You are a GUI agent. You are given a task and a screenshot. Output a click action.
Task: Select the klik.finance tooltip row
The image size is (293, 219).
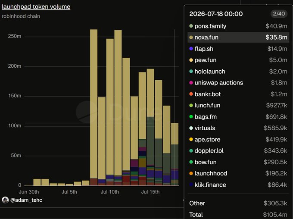[x=238, y=185]
